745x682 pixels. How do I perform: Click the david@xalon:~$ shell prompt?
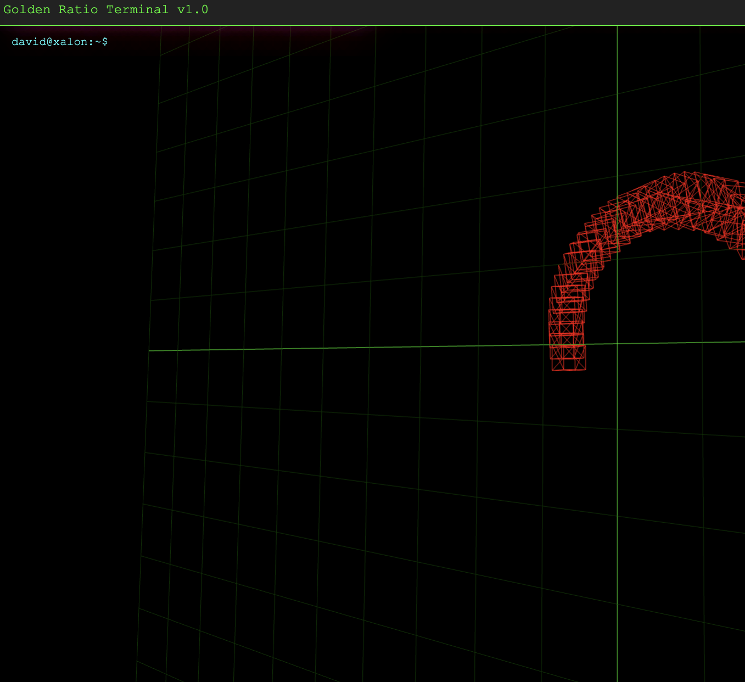[59, 42]
